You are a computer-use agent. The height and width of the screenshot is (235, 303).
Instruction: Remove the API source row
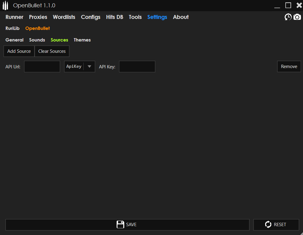point(289,67)
